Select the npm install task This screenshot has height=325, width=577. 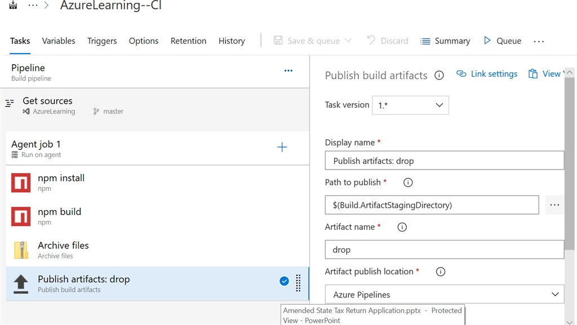coord(158,182)
